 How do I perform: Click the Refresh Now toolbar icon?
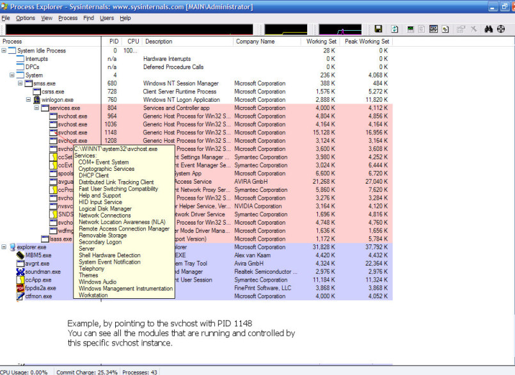click(x=395, y=29)
